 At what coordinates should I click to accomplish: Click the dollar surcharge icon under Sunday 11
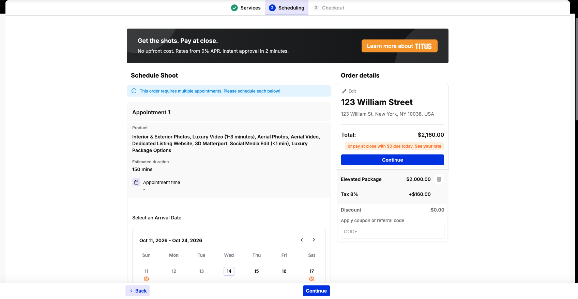click(146, 279)
